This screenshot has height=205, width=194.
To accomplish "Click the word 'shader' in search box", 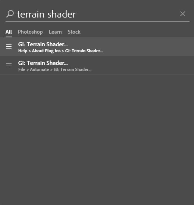I will [x=62, y=14].
